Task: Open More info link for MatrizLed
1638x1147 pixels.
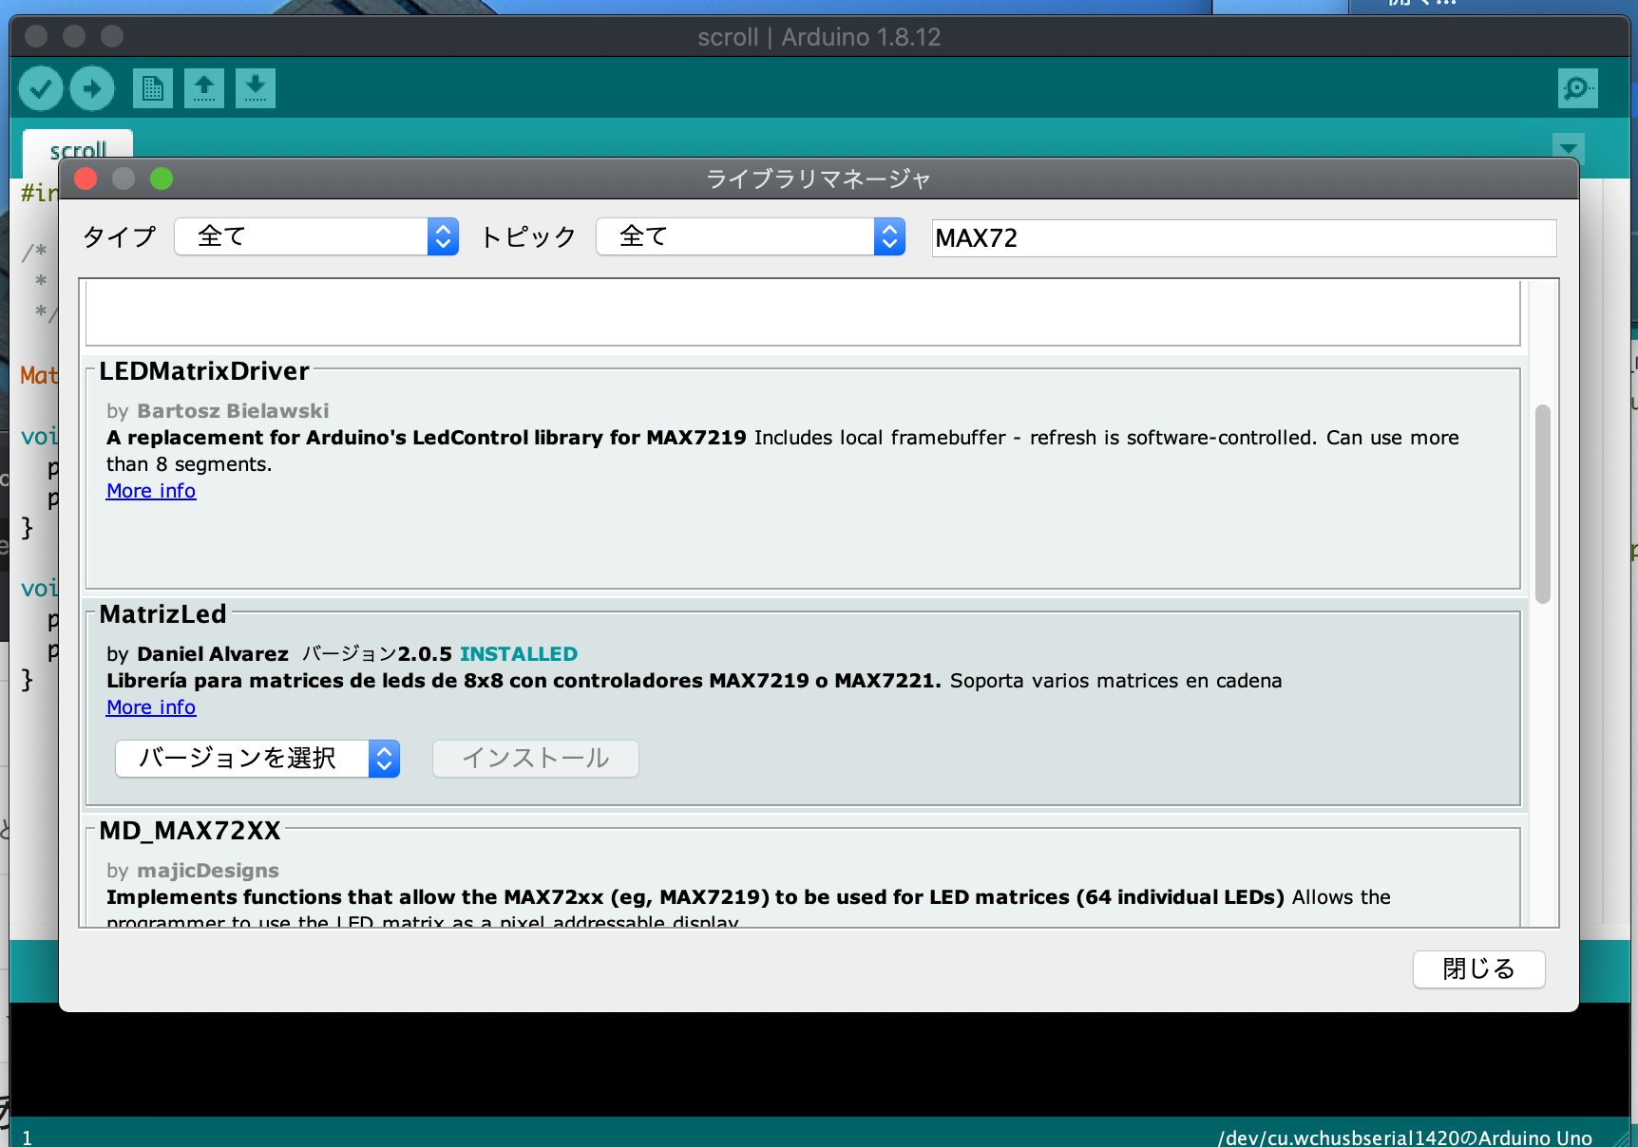Action: (151, 707)
